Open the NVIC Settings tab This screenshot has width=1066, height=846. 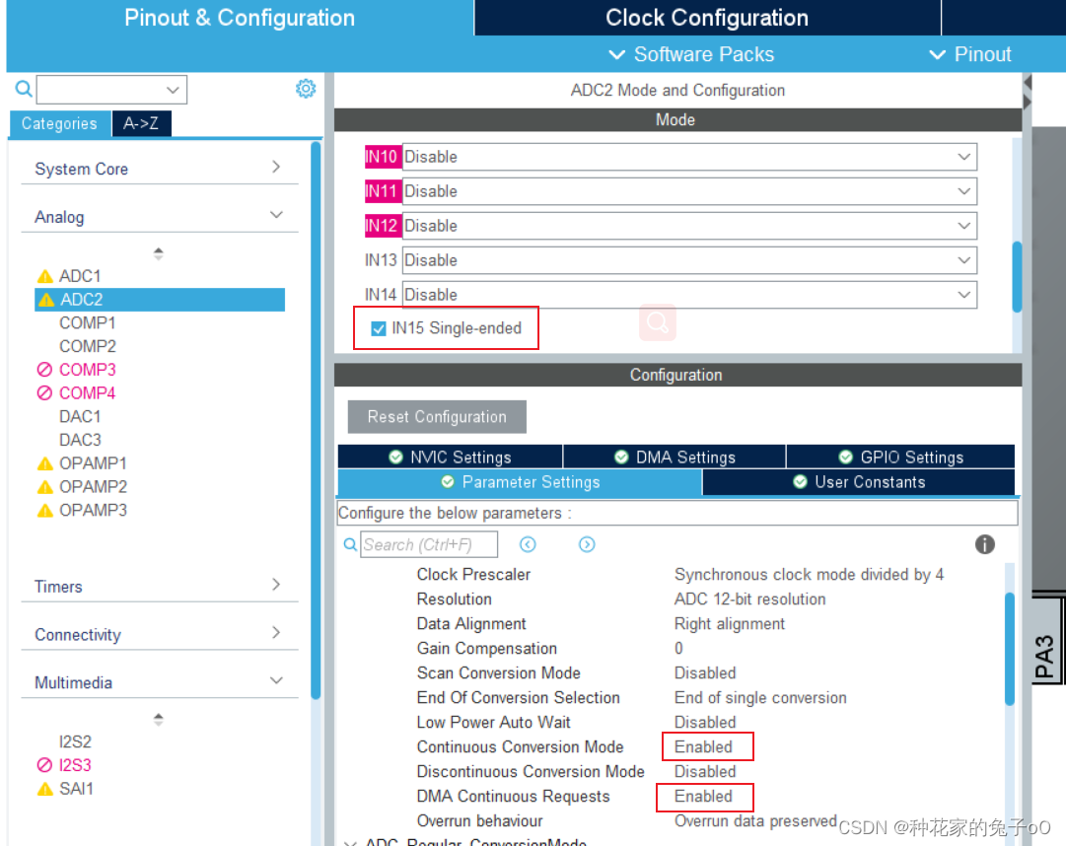(450, 457)
